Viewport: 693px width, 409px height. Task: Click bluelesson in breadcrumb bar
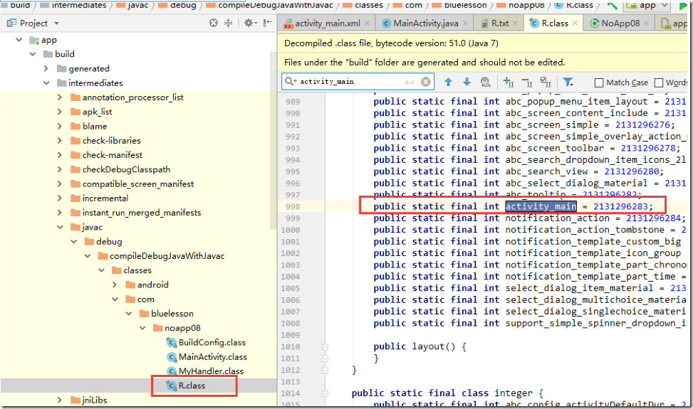(465, 5)
